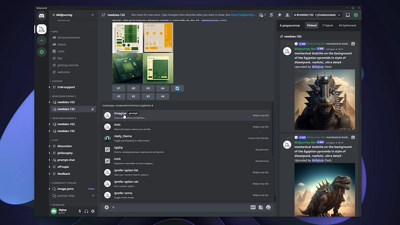Select the Midjourney server sailboat icon
Image resolution: width=400 pixels, height=225 pixels.
[42, 29]
